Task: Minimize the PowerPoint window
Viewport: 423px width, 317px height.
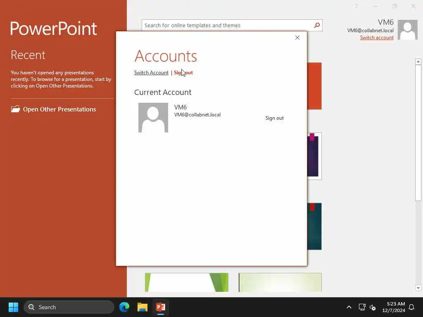Action: coord(375,6)
